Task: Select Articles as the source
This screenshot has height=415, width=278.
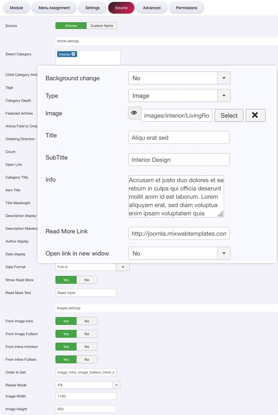Action: [71, 26]
